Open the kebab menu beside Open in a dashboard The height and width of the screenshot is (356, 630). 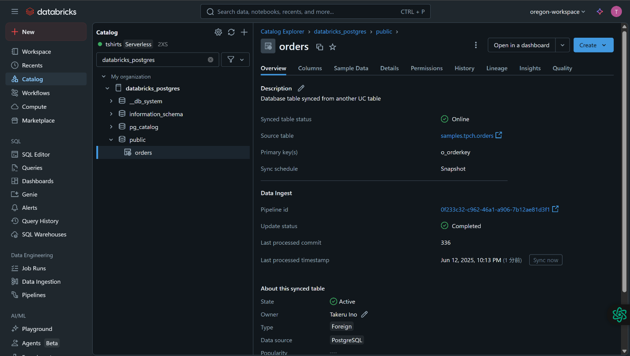click(476, 45)
